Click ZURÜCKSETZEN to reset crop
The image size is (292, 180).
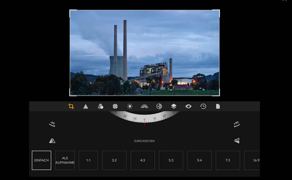144,141
